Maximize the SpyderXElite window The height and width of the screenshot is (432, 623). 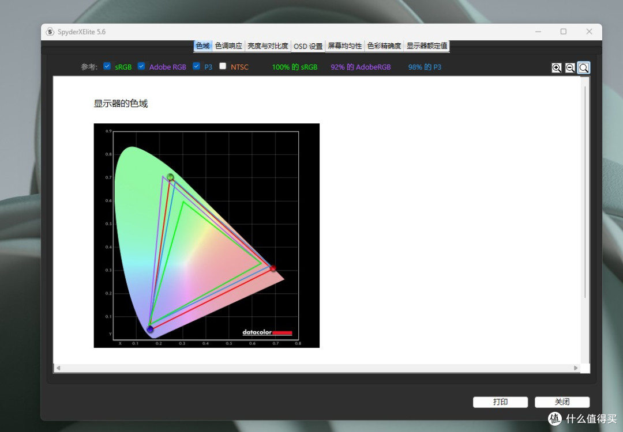564,31
